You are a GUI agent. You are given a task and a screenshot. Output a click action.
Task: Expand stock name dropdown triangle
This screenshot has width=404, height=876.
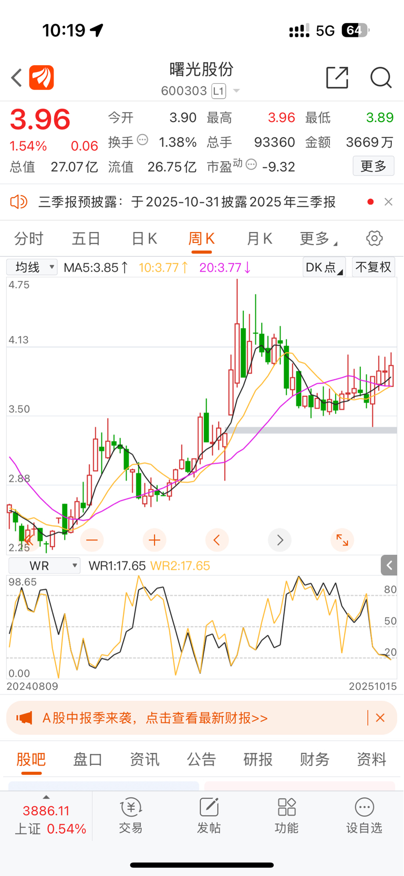[x=236, y=91]
